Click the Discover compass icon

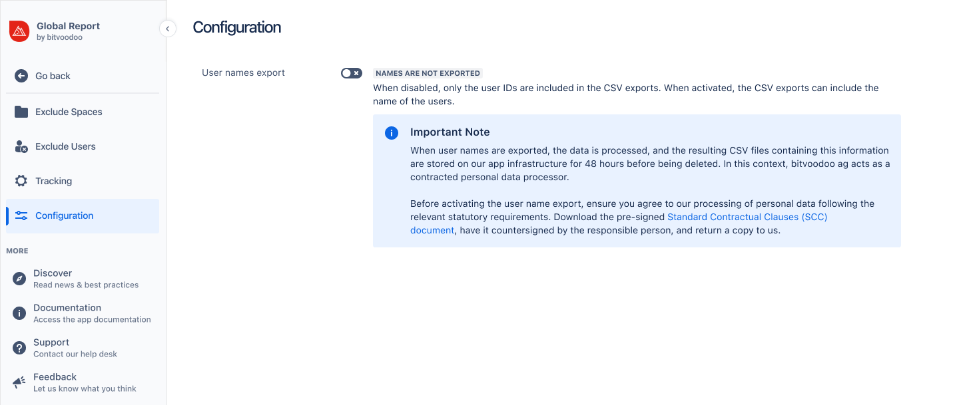[x=19, y=279]
